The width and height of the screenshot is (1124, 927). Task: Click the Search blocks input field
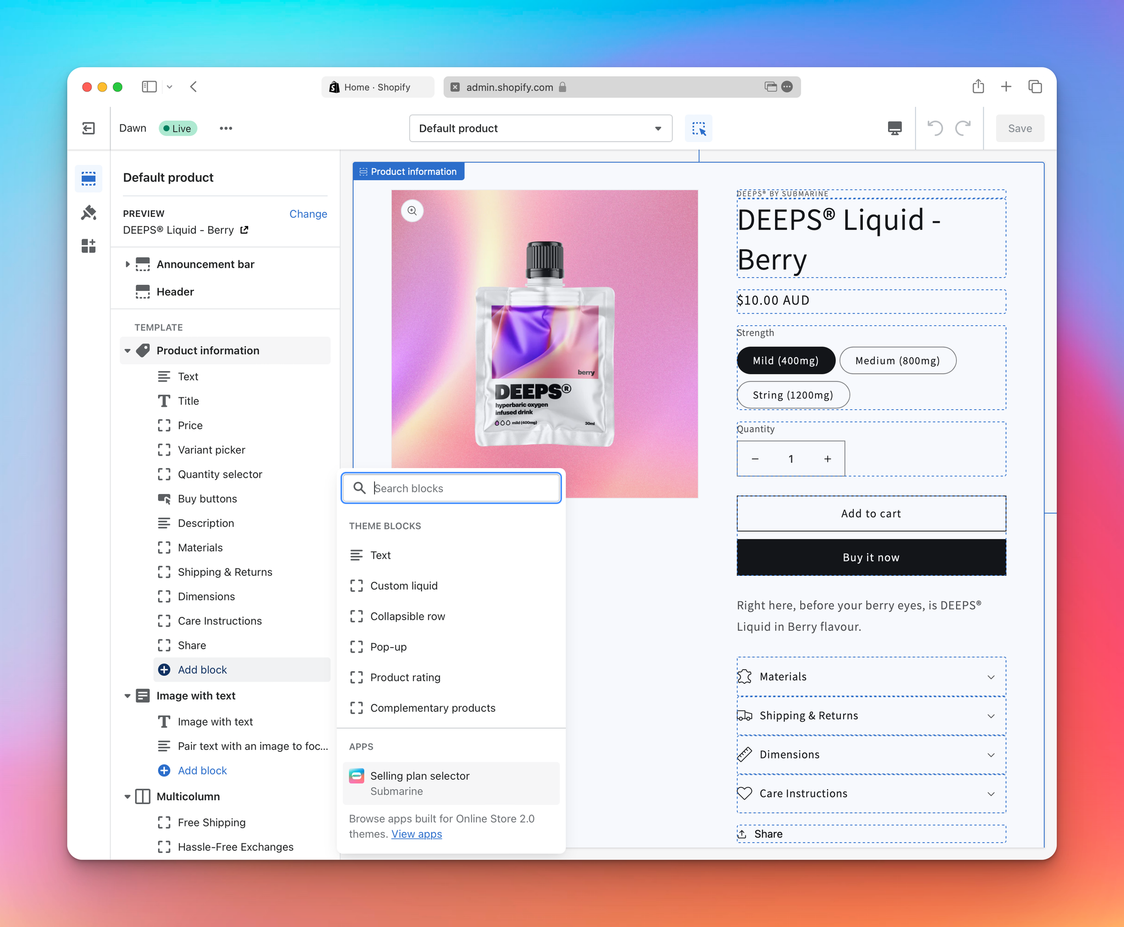pos(452,487)
